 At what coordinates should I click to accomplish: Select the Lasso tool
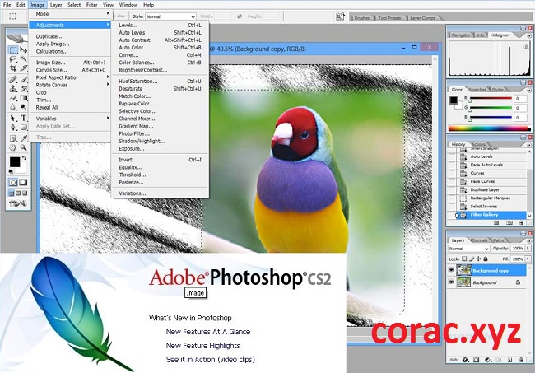pos(13,59)
